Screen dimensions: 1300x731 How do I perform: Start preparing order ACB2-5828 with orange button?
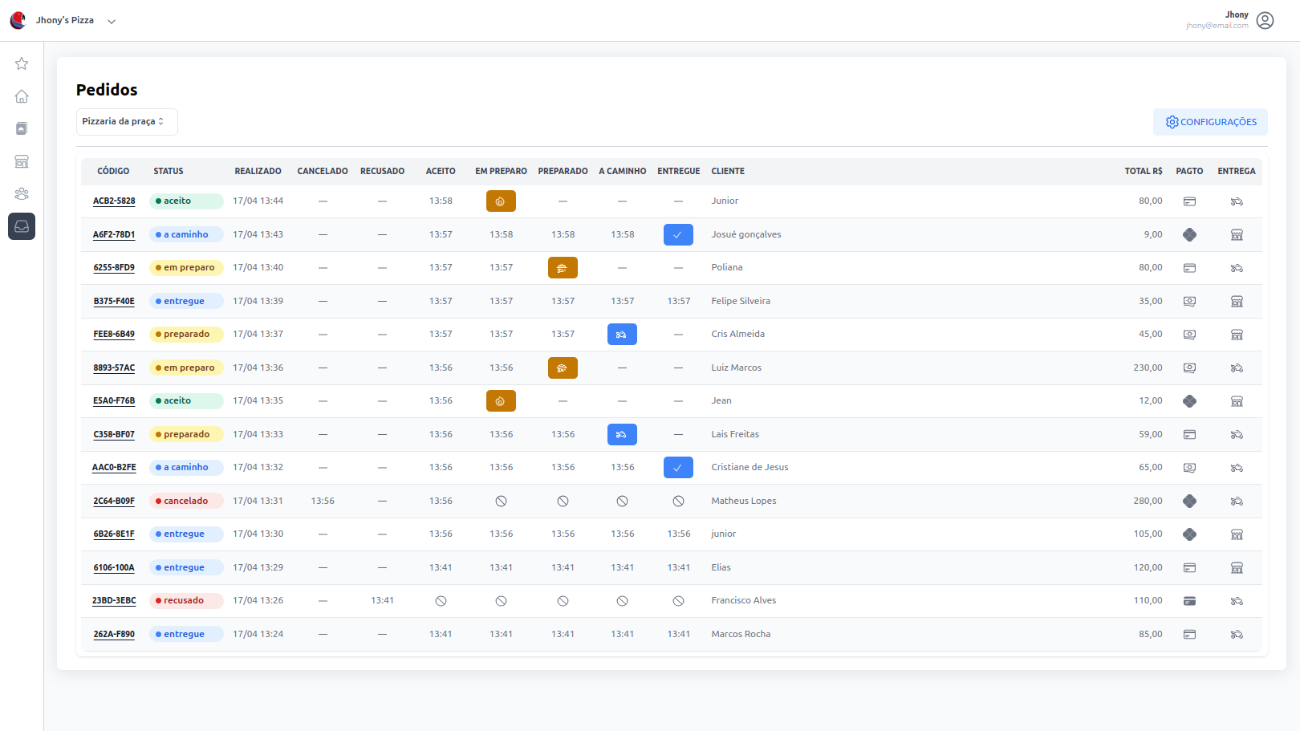[x=501, y=201]
